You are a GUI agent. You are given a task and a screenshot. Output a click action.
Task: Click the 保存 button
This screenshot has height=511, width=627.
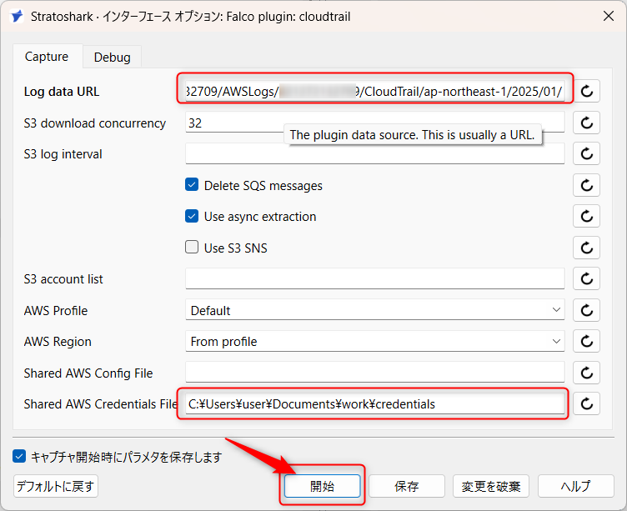pos(407,486)
